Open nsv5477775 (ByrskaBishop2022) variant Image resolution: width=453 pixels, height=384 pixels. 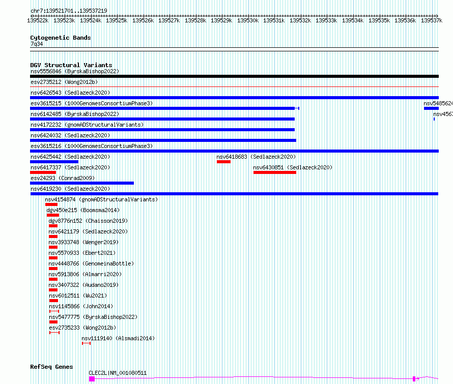click(x=93, y=317)
